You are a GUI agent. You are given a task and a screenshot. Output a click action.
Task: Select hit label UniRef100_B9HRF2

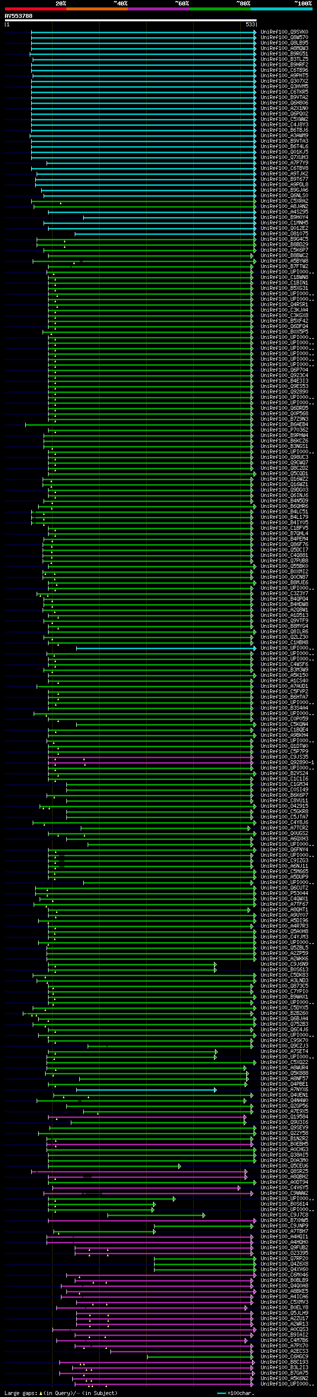coord(284,64)
